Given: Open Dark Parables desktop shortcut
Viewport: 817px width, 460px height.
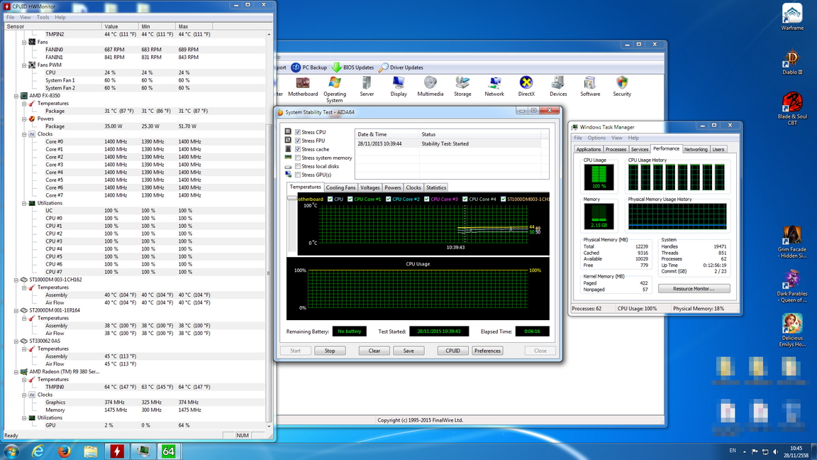Looking at the screenshot, I should 792,286.
